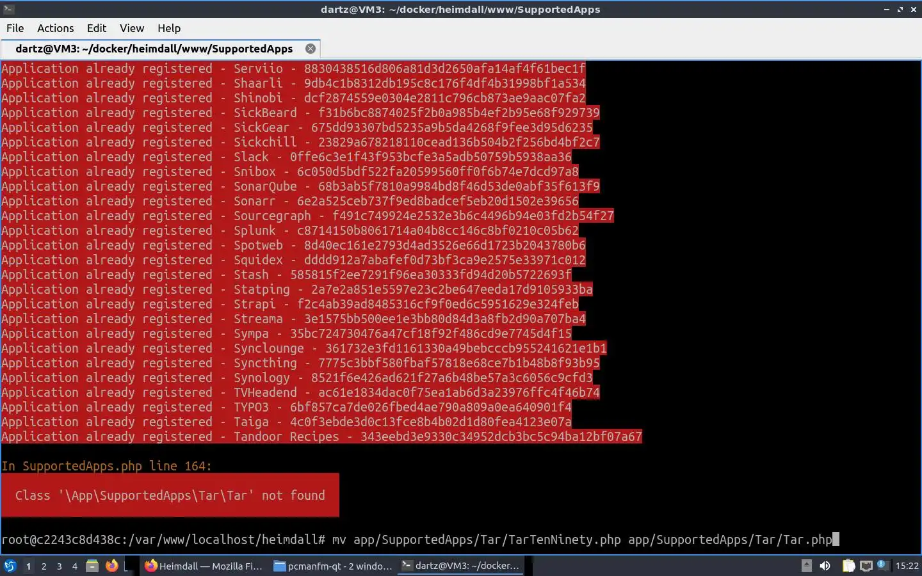Image resolution: width=922 pixels, height=576 pixels.
Task: Click the Streama registered line
Action: (293, 319)
